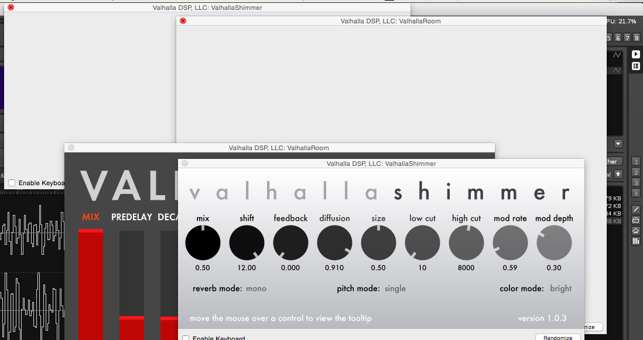Select preset slot 5 near the CPU meter
The image size is (643, 340).
608,37
